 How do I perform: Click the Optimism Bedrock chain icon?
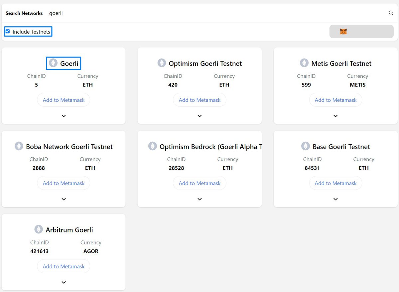click(152, 146)
